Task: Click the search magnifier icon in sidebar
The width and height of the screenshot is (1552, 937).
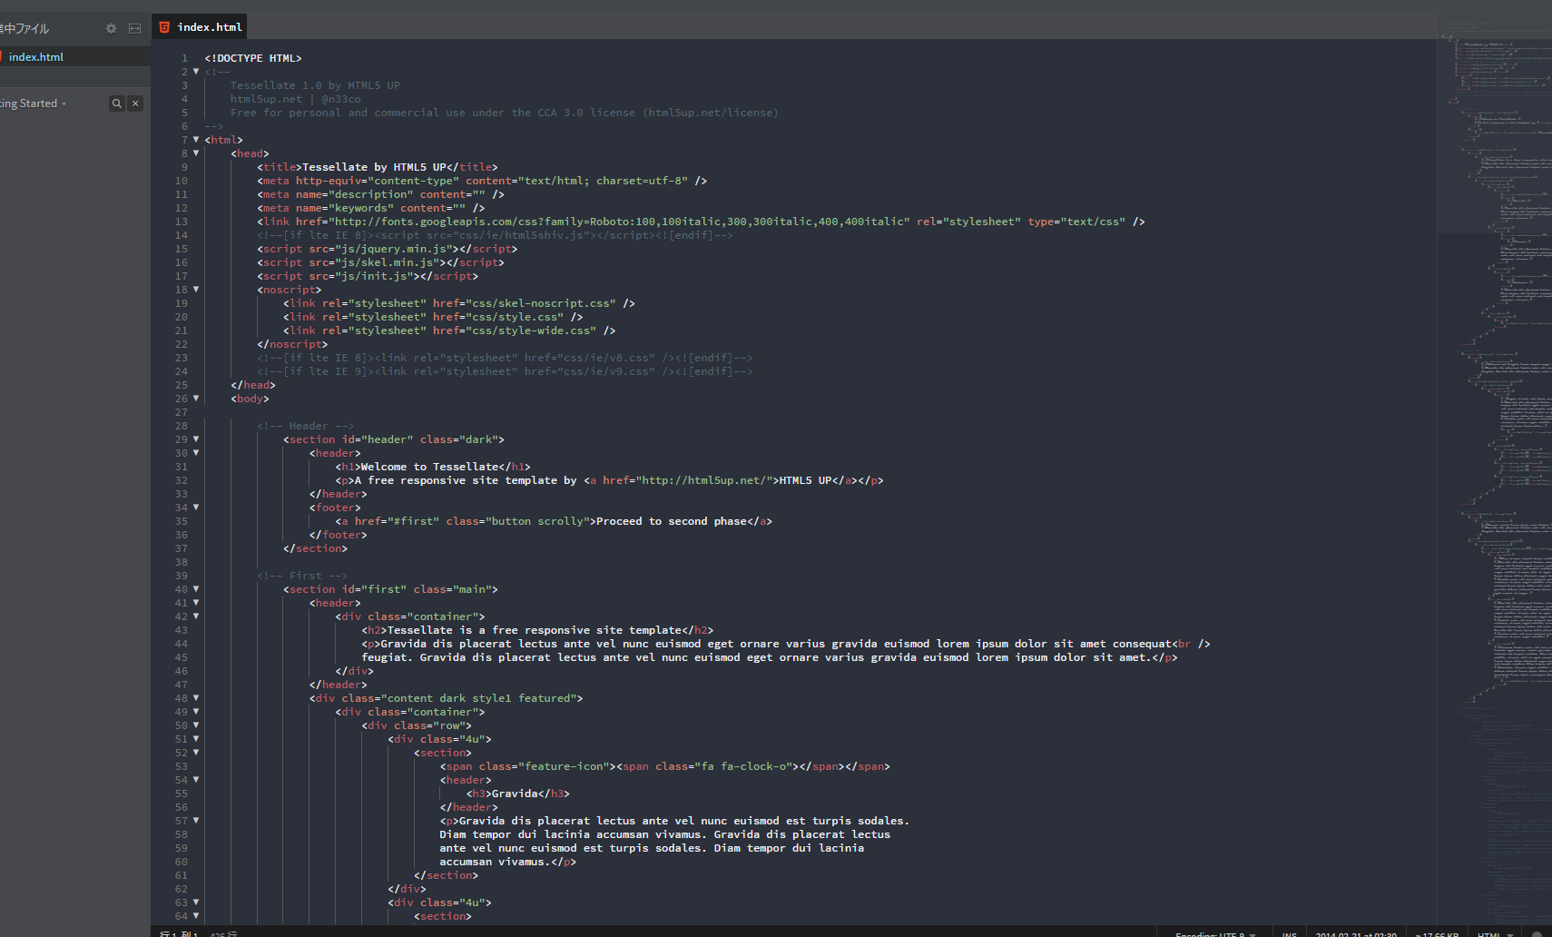Action: click(116, 104)
